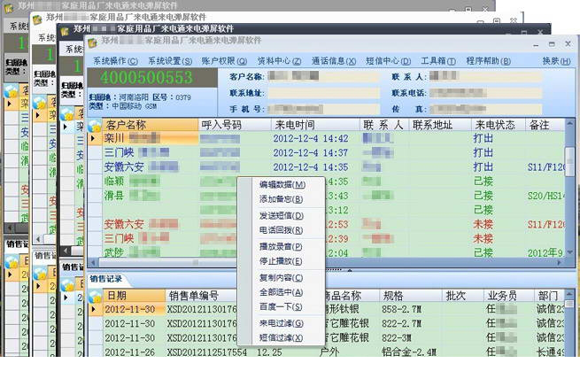
Task: Click globe icon at sales record header corner
Action: point(95,296)
